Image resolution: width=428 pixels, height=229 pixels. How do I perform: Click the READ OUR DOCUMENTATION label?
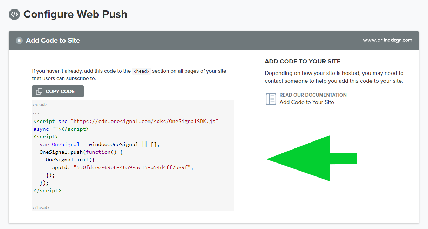pyautogui.click(x=313, y=95)
